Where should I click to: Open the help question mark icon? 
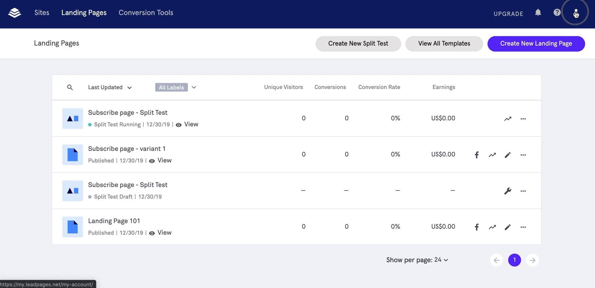pyautogui.click(x=557, y=12)
